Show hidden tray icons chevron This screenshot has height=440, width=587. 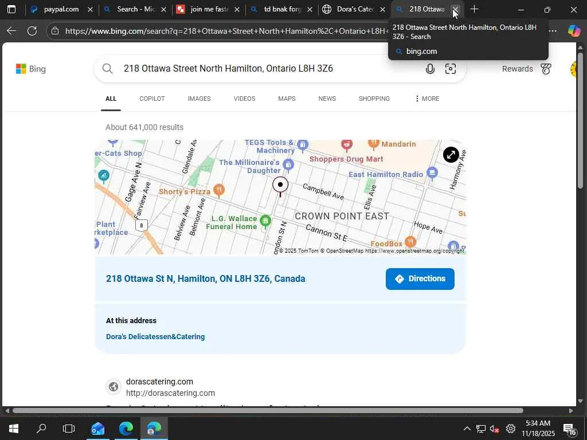click(467, 429)
